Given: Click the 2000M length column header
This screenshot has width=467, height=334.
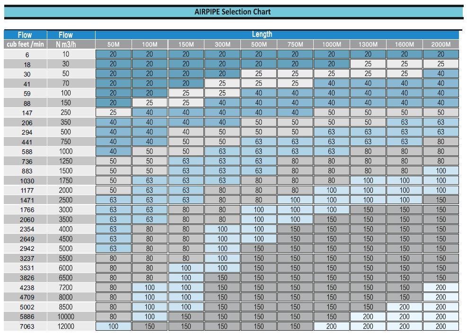Looking at the screenshot, I should click(x=441, y=44).
